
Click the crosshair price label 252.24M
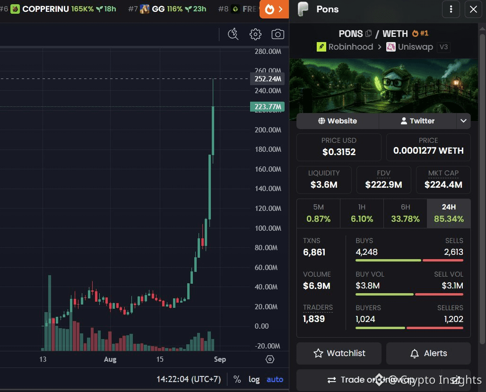[268, 79]
